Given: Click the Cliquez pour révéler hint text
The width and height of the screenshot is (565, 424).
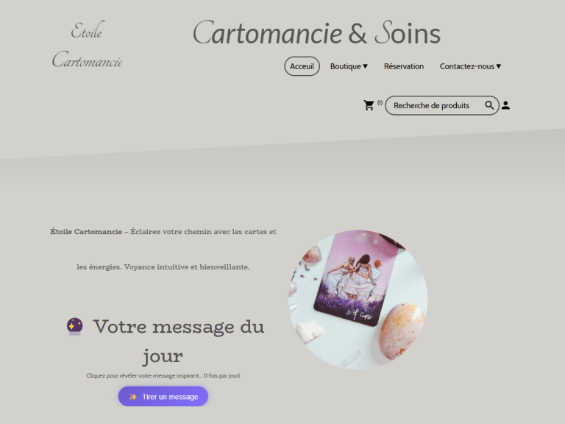Looking at the screenshot, I should coord(163,375).
